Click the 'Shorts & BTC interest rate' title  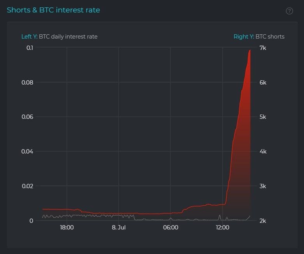coord(53,10)
